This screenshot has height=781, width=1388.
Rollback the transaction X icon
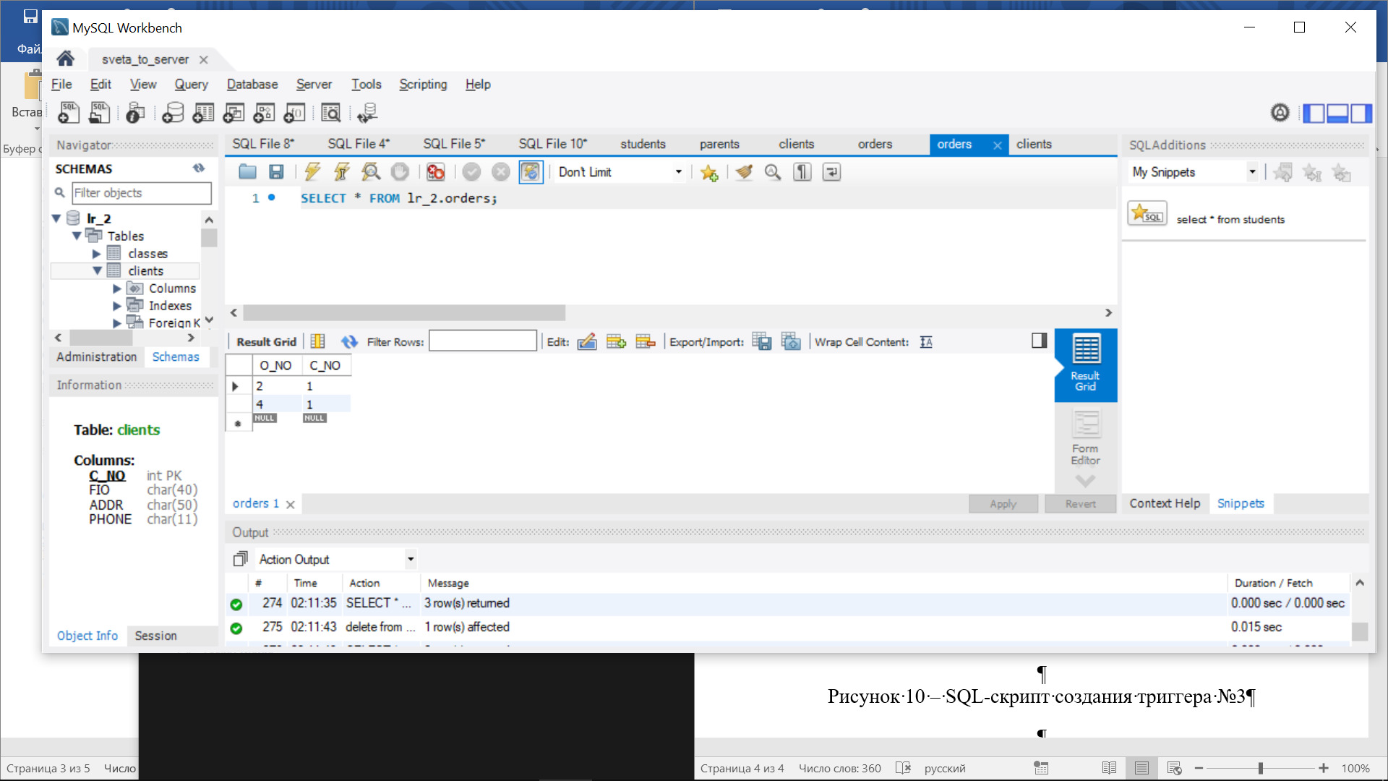500,172
